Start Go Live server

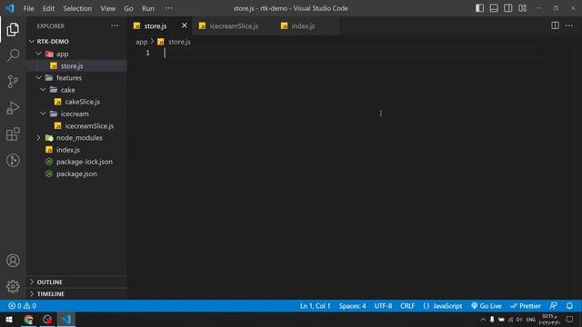click(x=486, y=306)
